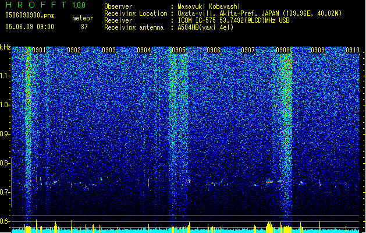Click the 'Observer' field label
This screenshot has height=233, width=366.
[118, 6]
